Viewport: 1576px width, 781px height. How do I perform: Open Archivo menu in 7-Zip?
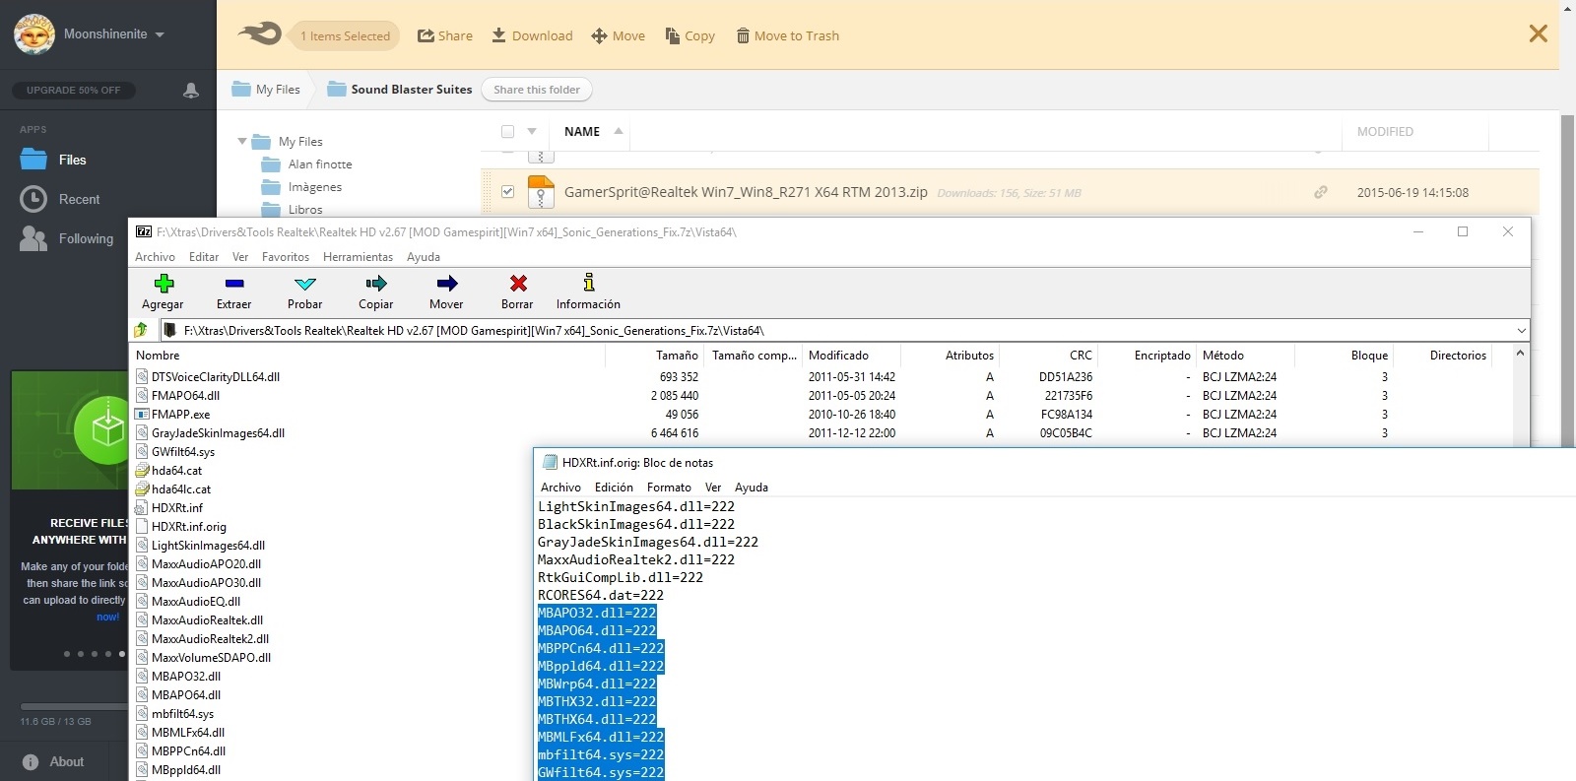tap(155, 257)
